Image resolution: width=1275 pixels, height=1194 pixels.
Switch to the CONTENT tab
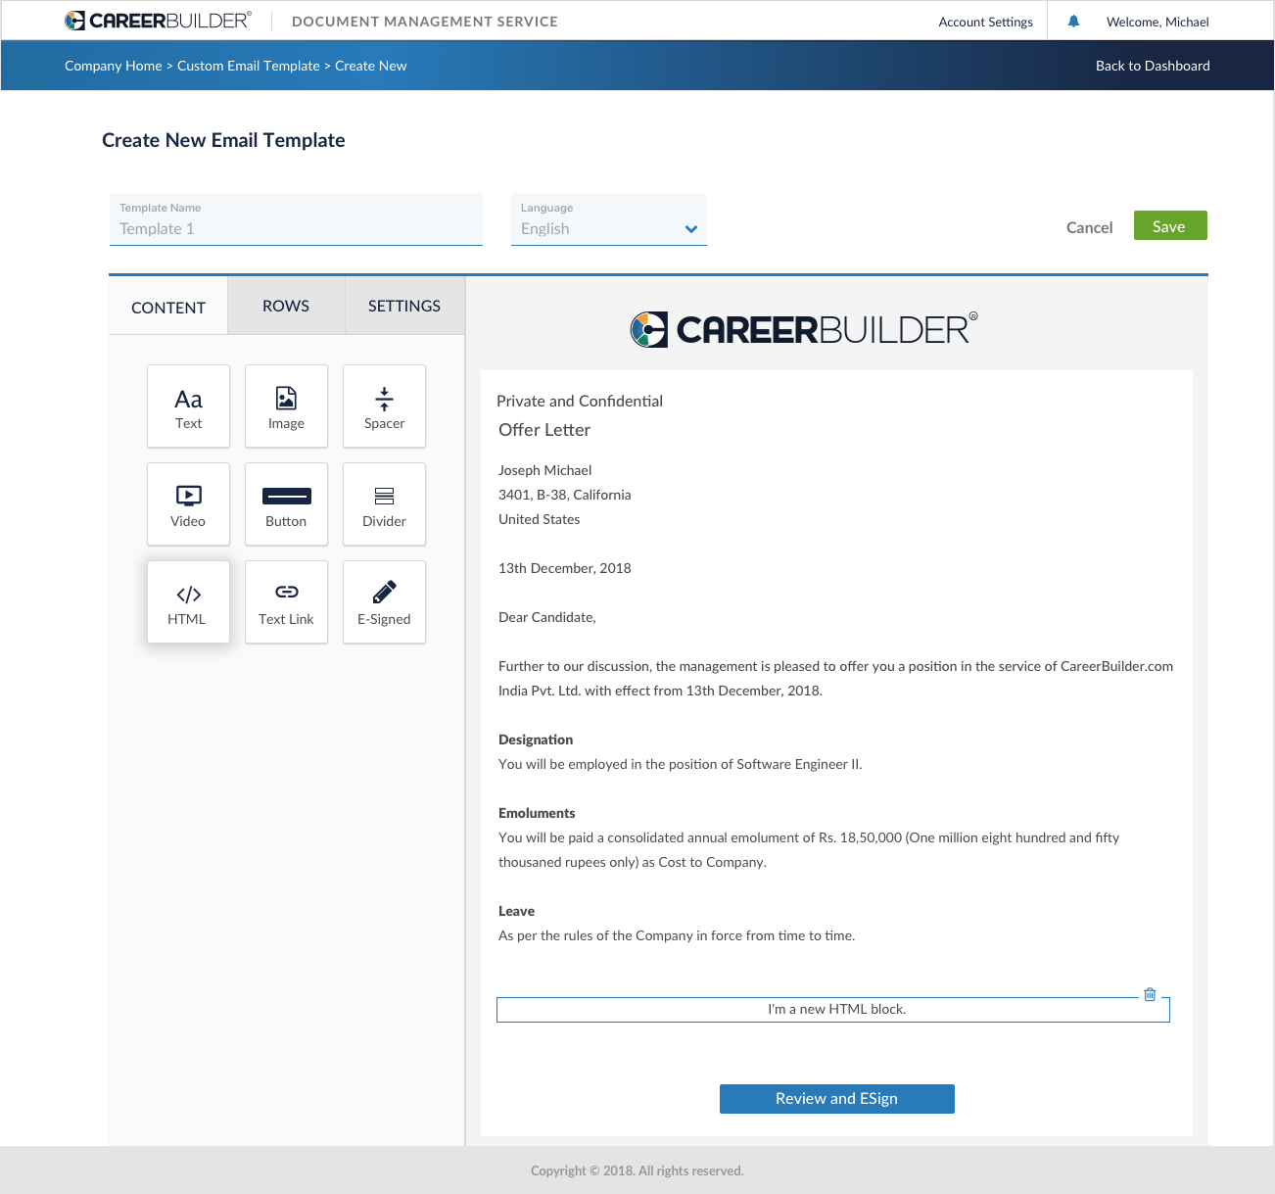168,307
